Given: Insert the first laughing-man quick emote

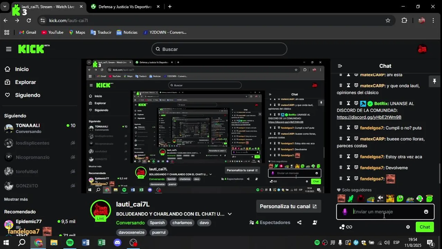Looking at the screenshot, I should pyautogui.click(x=341, y=199).
